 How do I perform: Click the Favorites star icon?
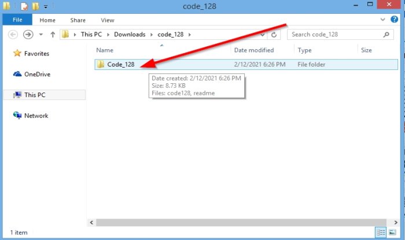click(x=17, y=53)
